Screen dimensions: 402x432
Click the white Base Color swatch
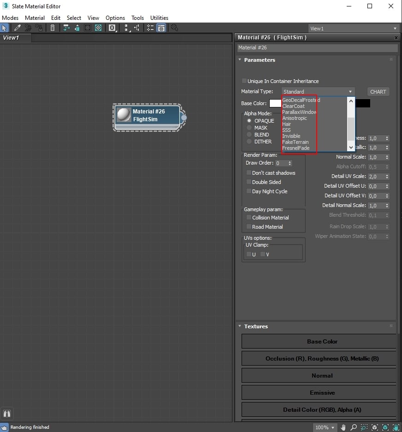[x=275, y=103]
